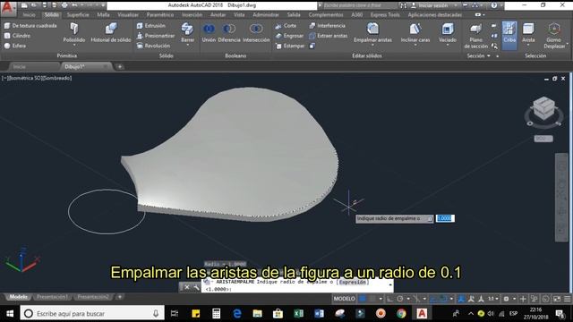Toggle clean screen icon in status bar
The height and width of the screenshot is (322, 573).
[x=557, y=299]
